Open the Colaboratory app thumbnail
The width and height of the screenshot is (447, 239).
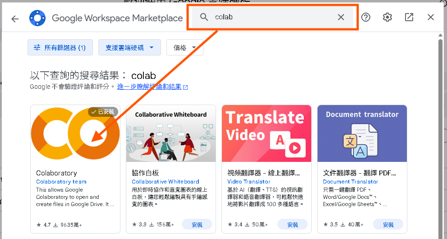[x=75, y=133]
